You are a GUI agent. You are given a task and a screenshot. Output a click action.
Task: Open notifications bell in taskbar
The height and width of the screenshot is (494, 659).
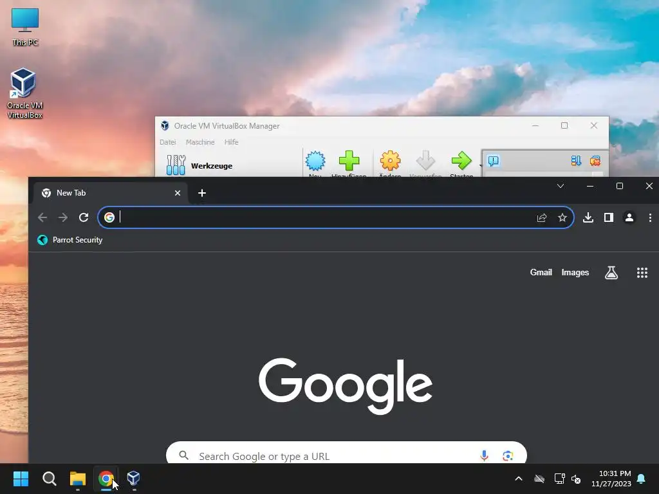tap(641, 479)
